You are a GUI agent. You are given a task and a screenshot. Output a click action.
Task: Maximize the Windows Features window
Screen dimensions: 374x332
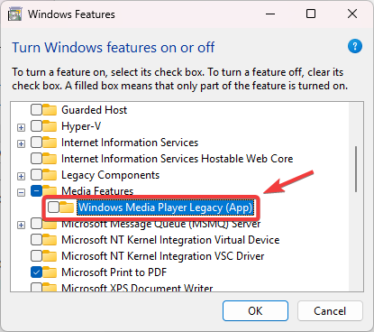(x=311, y=14)
